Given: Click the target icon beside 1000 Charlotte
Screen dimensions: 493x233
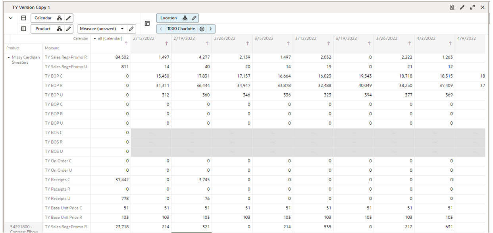Looking at the screenshot, I should point(202,29).
